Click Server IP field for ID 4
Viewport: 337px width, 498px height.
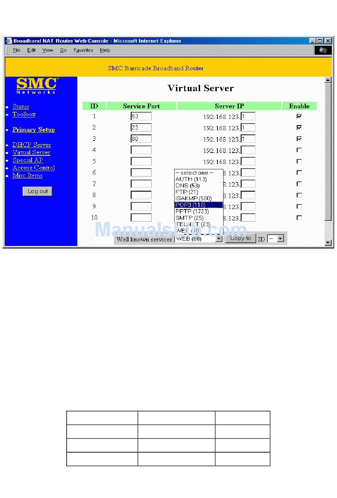pos(248,150)
